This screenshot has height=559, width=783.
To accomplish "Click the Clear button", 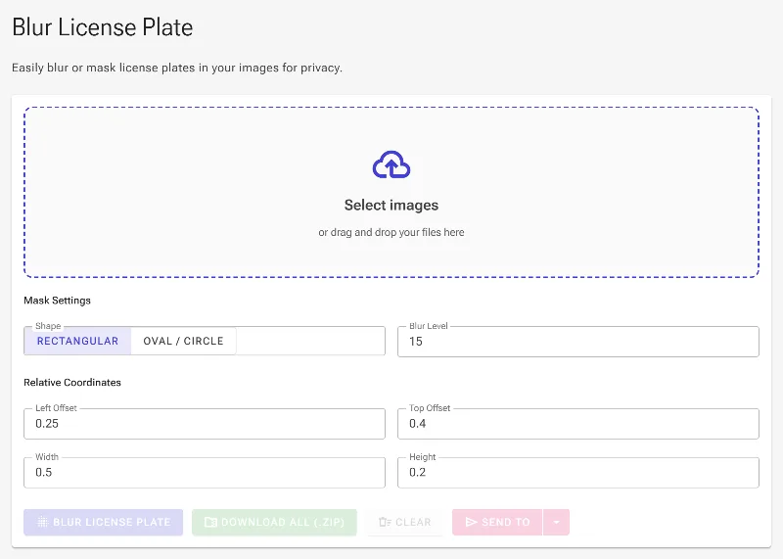I will (405, 522).
